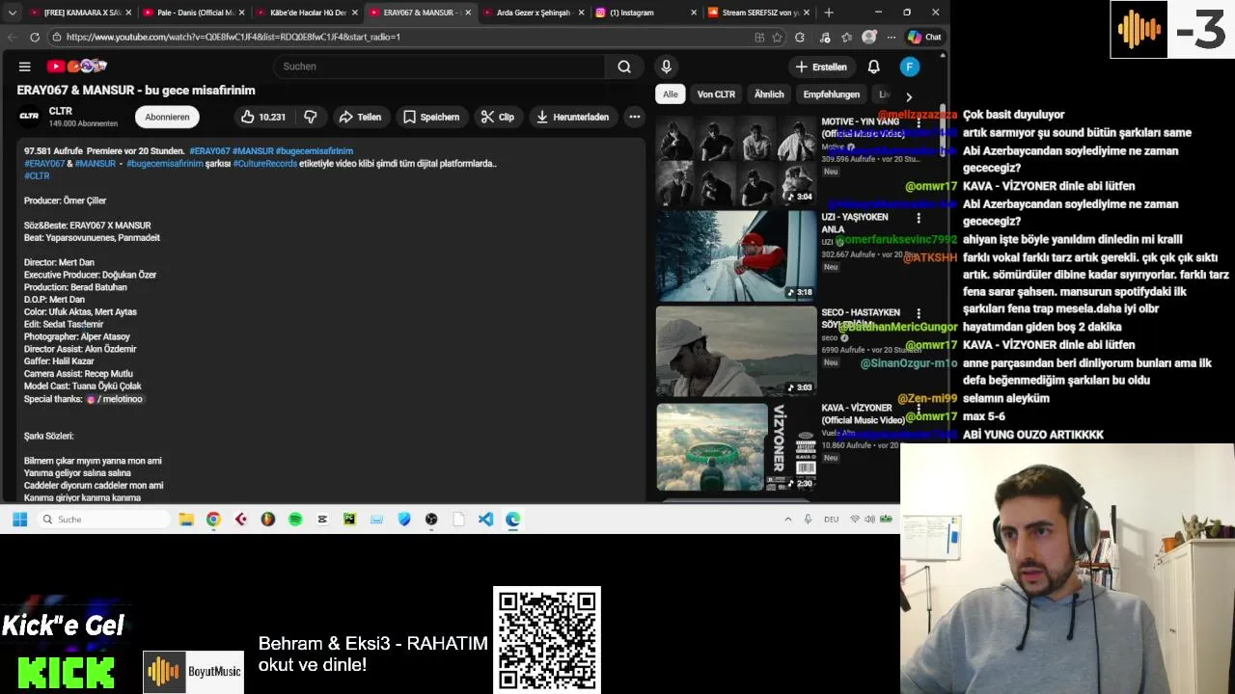The height and width of the screenshot is (694, 1235).
Task: Open volume control in system tray
Action: point(870,519)
